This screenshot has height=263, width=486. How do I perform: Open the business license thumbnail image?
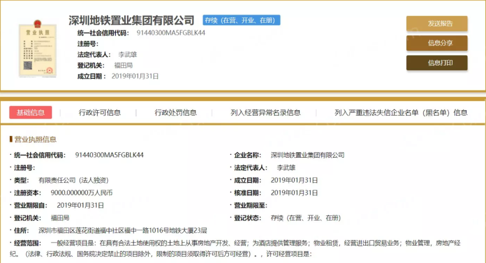click(x=37, y=49)
